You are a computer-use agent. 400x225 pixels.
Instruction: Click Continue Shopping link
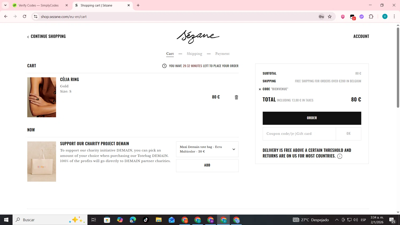tap(46, 36)
